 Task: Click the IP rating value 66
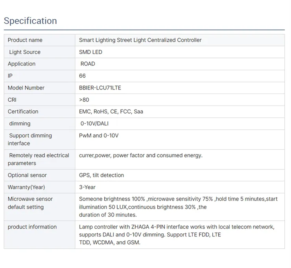click(x=82, y=76)
